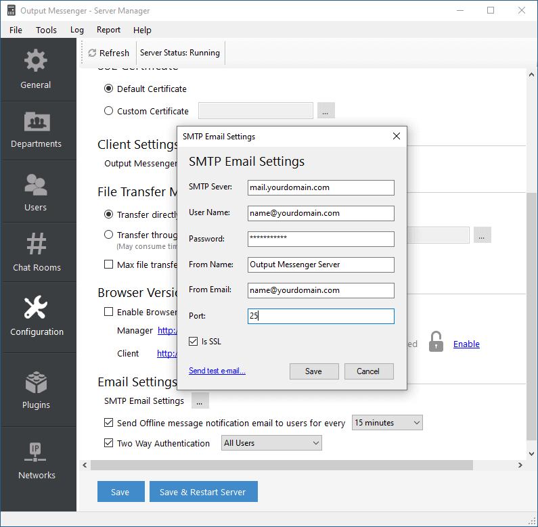The image size is (538, 527).
Task: Click the User Name input field
Action: pos(321,213)
